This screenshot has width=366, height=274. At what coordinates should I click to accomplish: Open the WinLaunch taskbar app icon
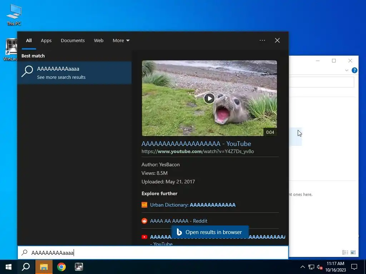tap(79, 267)
